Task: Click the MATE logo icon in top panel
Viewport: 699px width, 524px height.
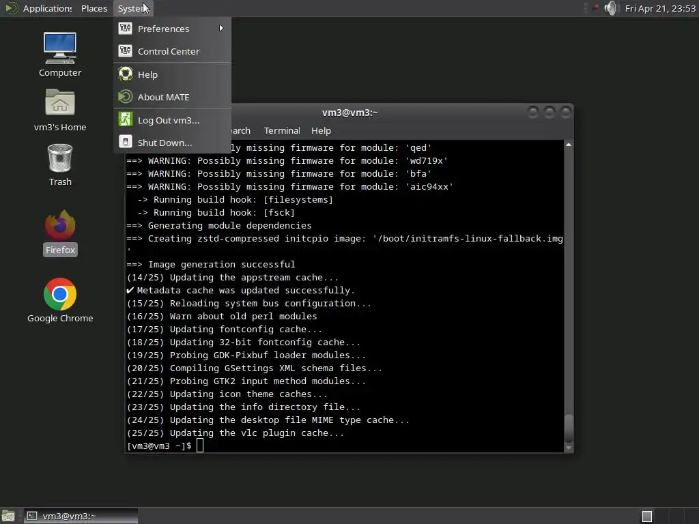Action: (x=11, y=8)
